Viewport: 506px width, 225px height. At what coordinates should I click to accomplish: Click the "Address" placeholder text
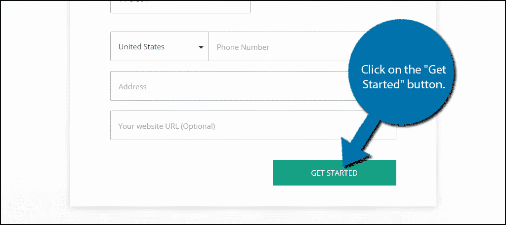tap(132, 87)
